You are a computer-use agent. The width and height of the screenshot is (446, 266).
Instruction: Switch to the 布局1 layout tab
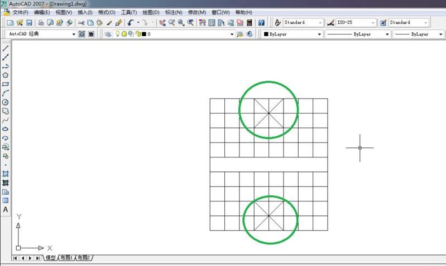[67, 258]
